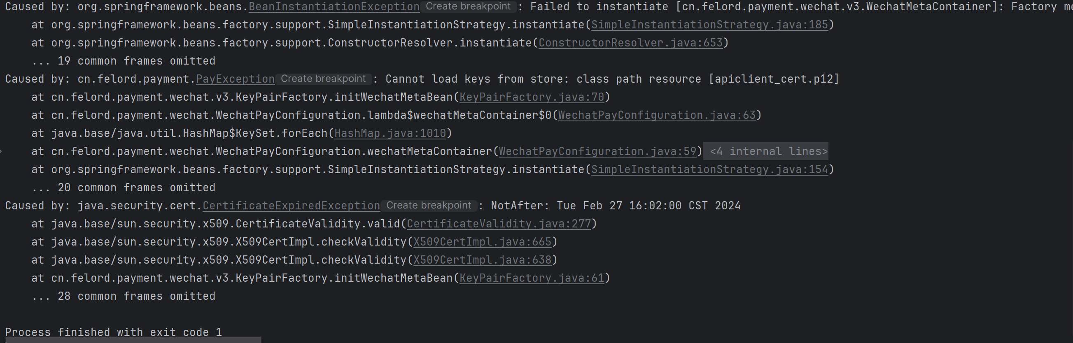Open CertificateValidity.java:277 link
The height and width of the screenshot is (343, 1073).
pyautogui.click(x=499, y=224)
